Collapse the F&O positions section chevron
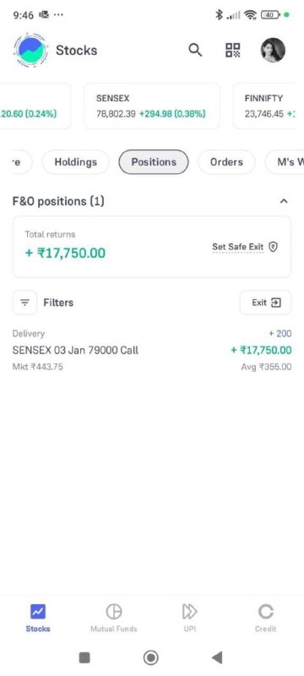This screenshot has width=304, height=676. (x=284, y=201)
